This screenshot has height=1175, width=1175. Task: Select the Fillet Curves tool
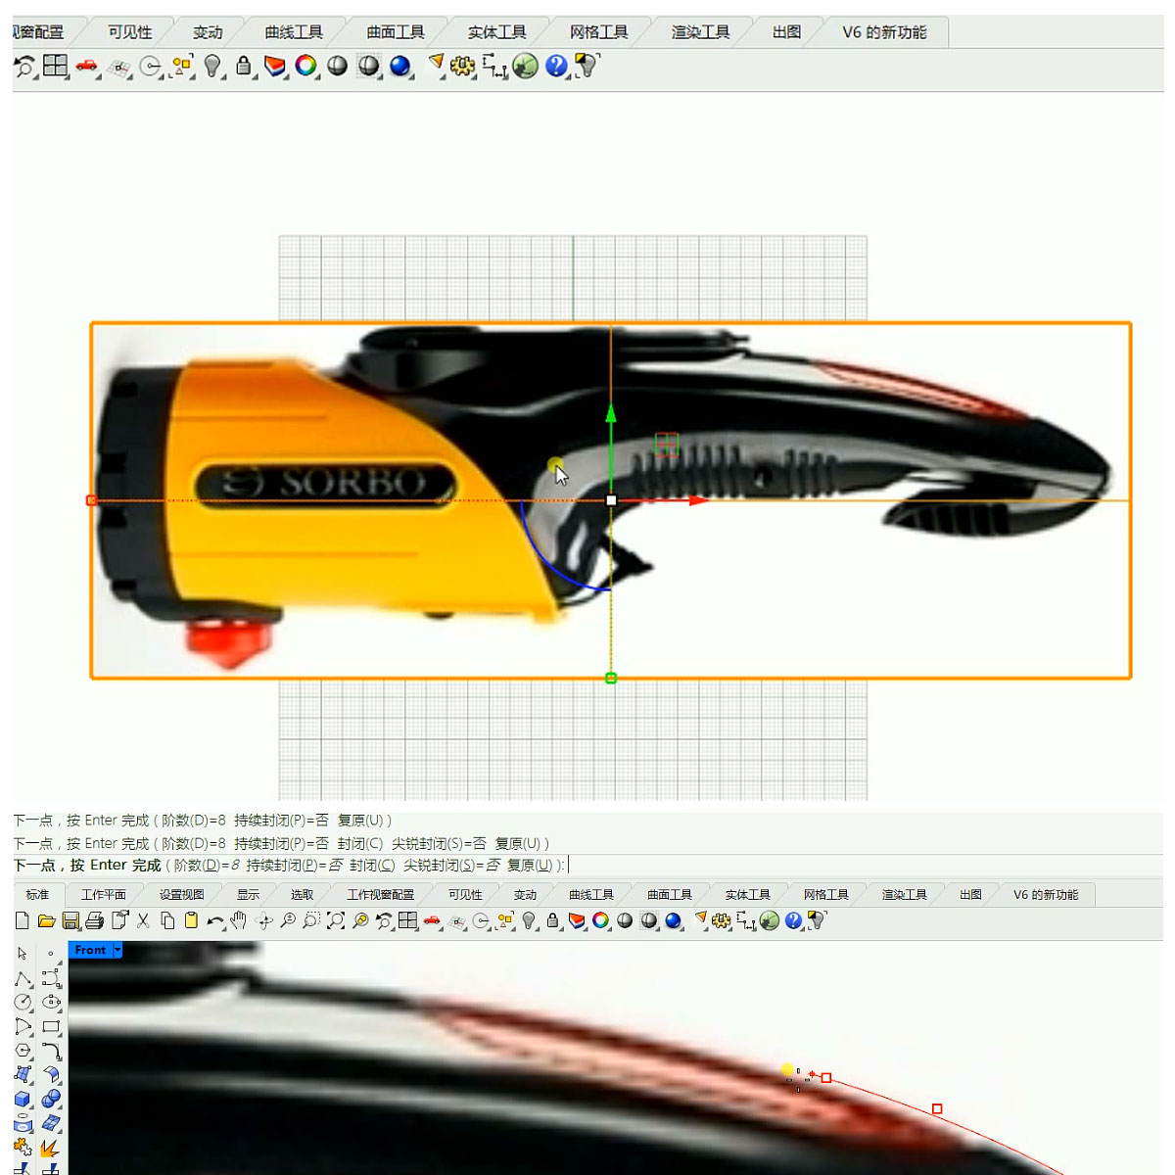[x=51, y=1050]
